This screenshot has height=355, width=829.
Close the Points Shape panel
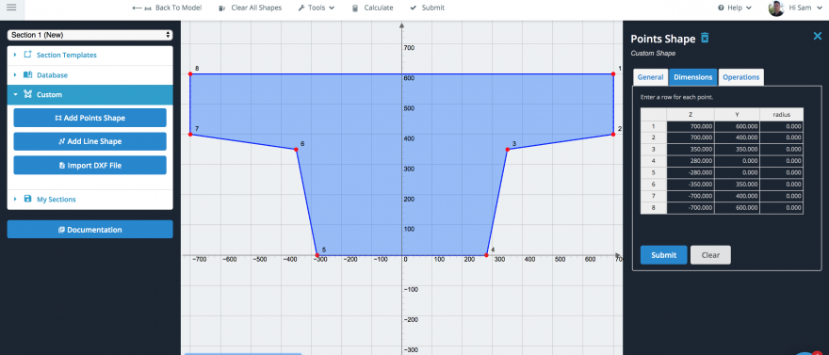(818, 36)
